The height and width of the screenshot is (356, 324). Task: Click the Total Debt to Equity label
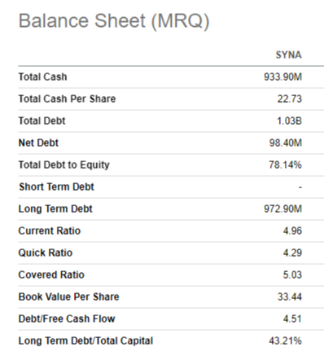(x=63, y=165)
